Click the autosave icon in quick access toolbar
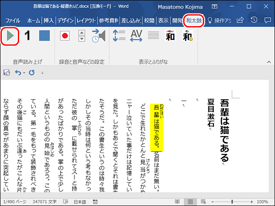The width and height of the screenshot is (275, 206). [x=7, y=73]
